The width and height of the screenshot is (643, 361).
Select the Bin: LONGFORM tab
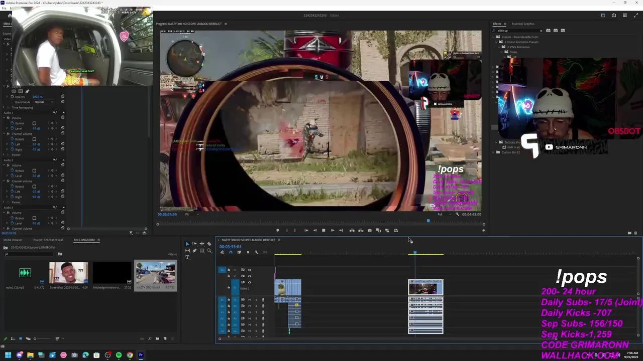pos(84,240)
